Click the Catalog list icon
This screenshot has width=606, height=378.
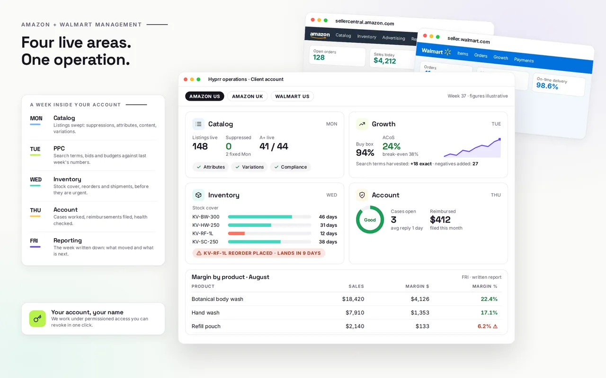[x=198, y=124]
